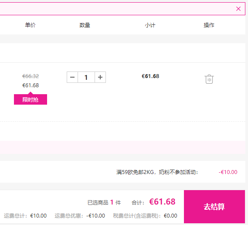Click the -€10.00 shipping discount amount
The height and width of the screenshot is (225, 248).
point(228,172)
